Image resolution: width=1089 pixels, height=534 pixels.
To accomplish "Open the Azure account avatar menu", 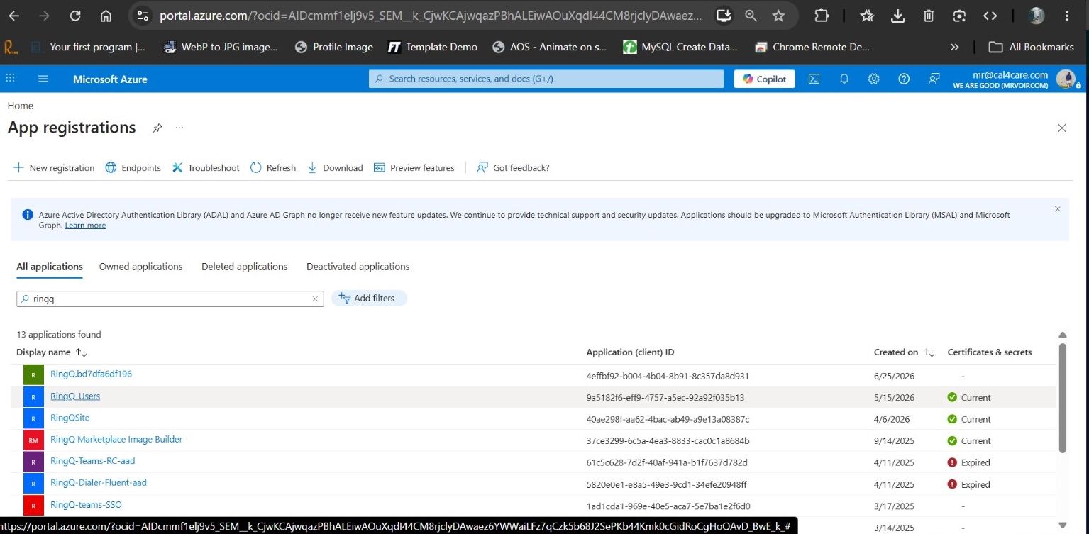I will [1066, 79].
